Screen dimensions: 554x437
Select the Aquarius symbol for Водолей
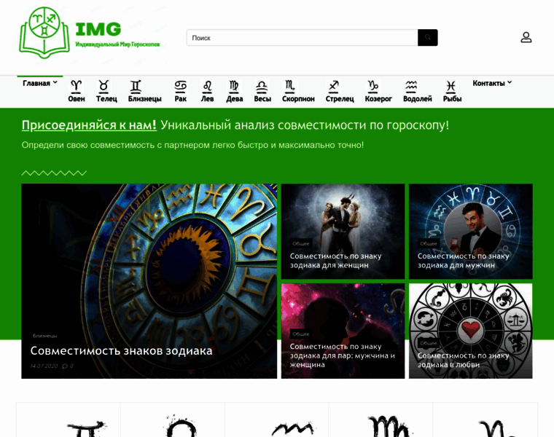click(x=411, y=85)
